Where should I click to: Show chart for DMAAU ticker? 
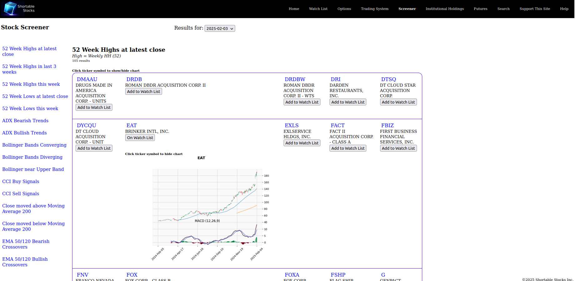tap(87, 79)
